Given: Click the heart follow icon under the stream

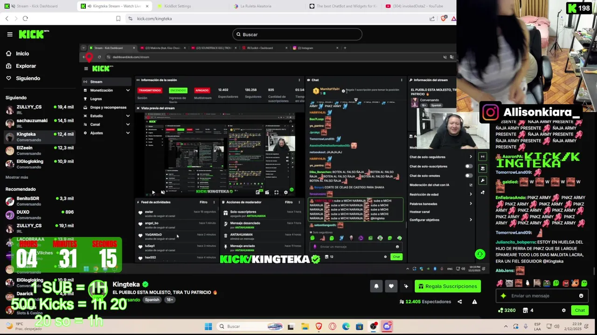Looking at the screenshot, I should pyautogui.click(x=391, y=286).
